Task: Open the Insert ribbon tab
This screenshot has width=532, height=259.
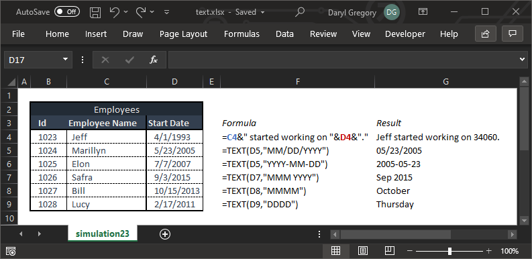Action: [x=96, y=34]
